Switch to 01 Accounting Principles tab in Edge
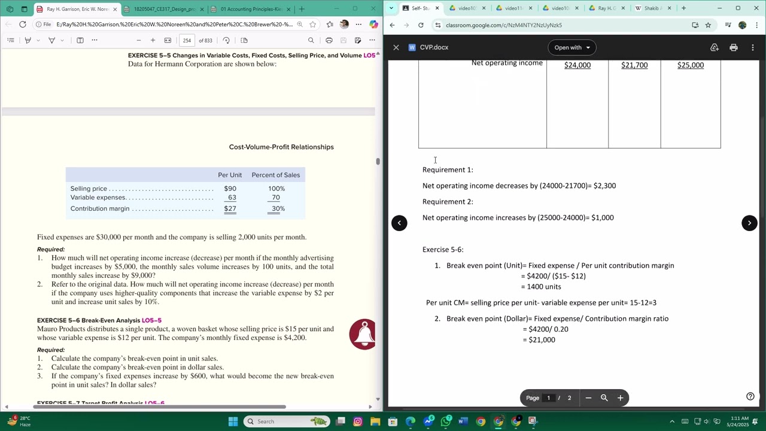Viewport: 766px width, 431px height. 251,9
